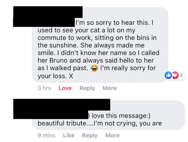Select the first comment's gray bubble
Viewport: 188px width, 142px height.
tap(100, 45)
